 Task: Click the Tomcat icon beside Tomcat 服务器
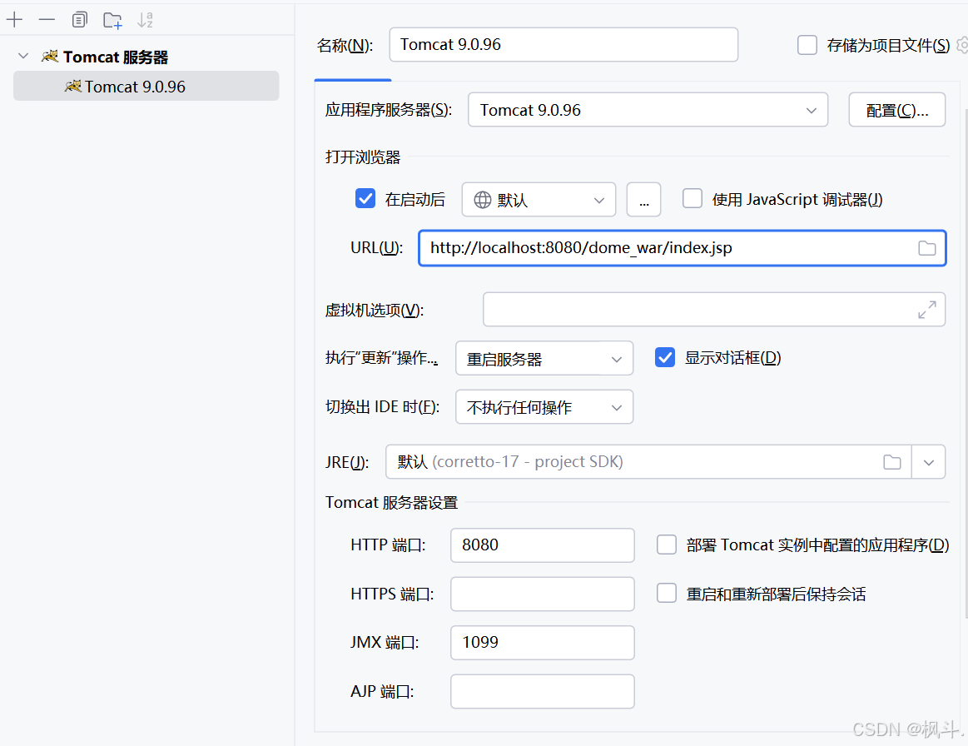[50, 56]
